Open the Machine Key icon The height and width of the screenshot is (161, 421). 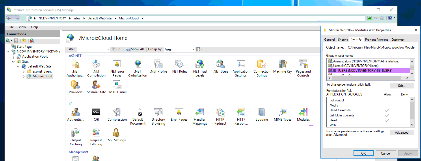(x=282, y=64)
